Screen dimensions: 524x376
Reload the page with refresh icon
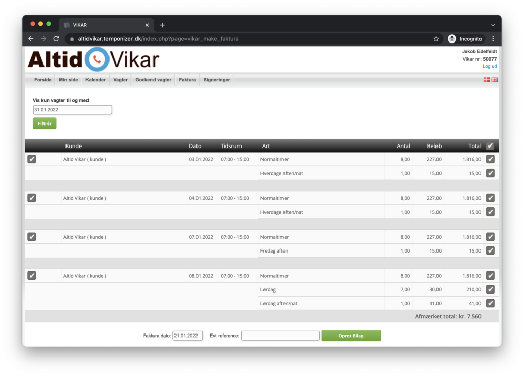tap(56, 39)
